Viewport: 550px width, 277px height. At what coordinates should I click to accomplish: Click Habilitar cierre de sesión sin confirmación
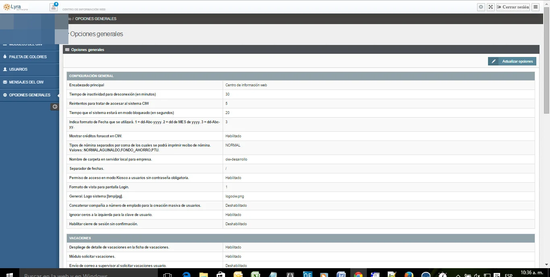coord(103,224)
